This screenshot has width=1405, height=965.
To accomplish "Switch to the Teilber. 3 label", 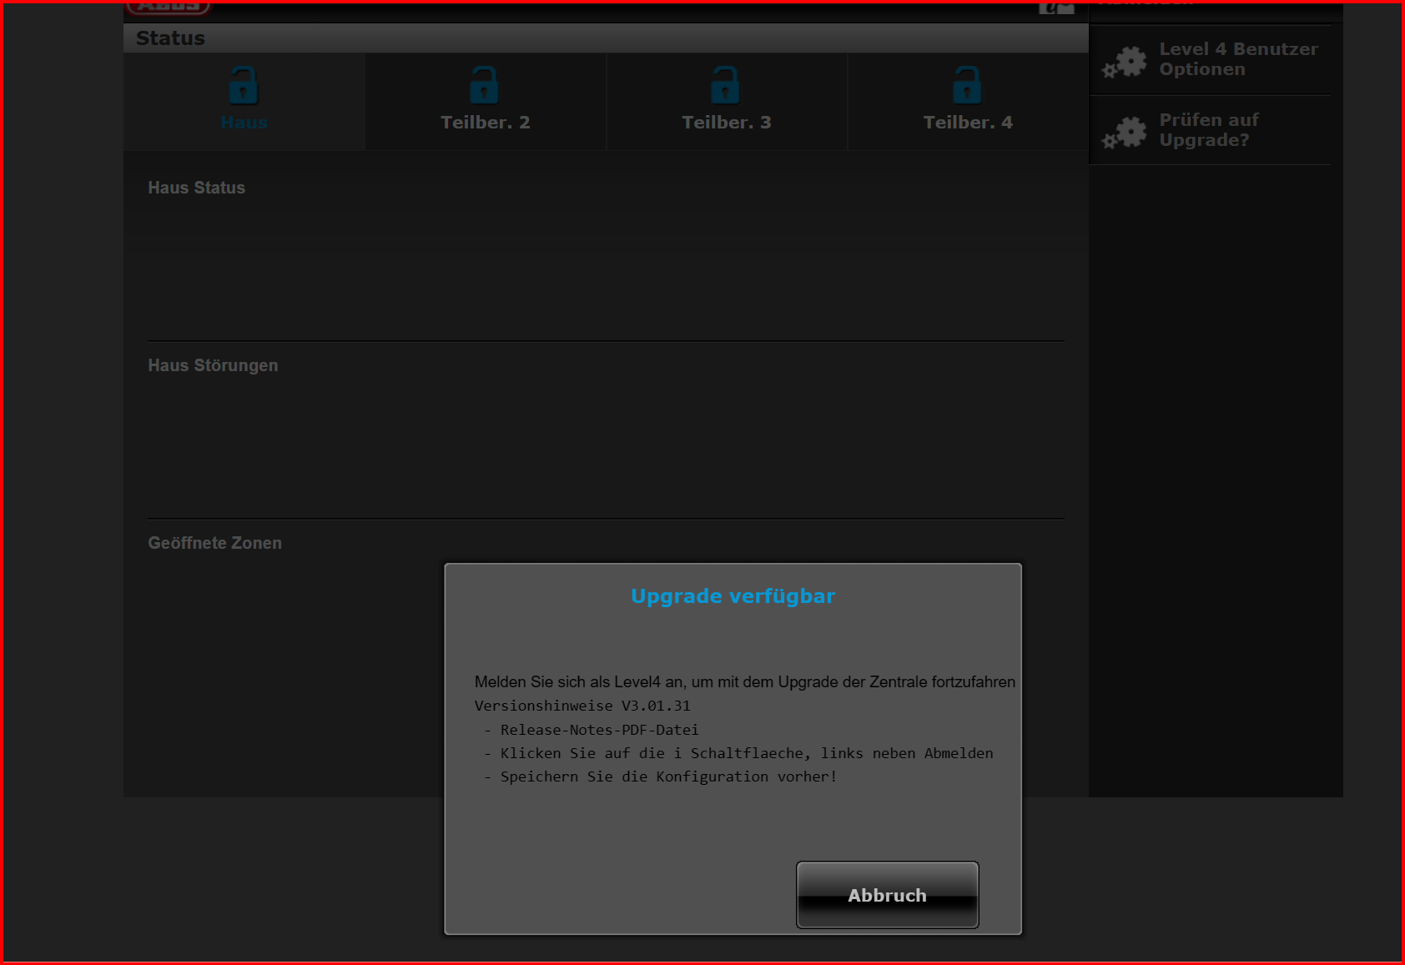I will point(726,123).
